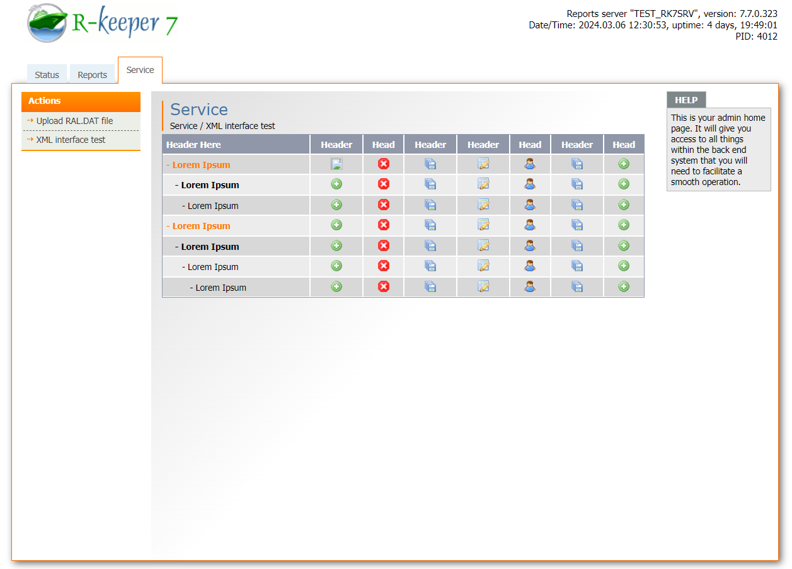This screenshot has height=569, width=792.
Task: Click red delete icon in the last row
Action: (383, 287)
